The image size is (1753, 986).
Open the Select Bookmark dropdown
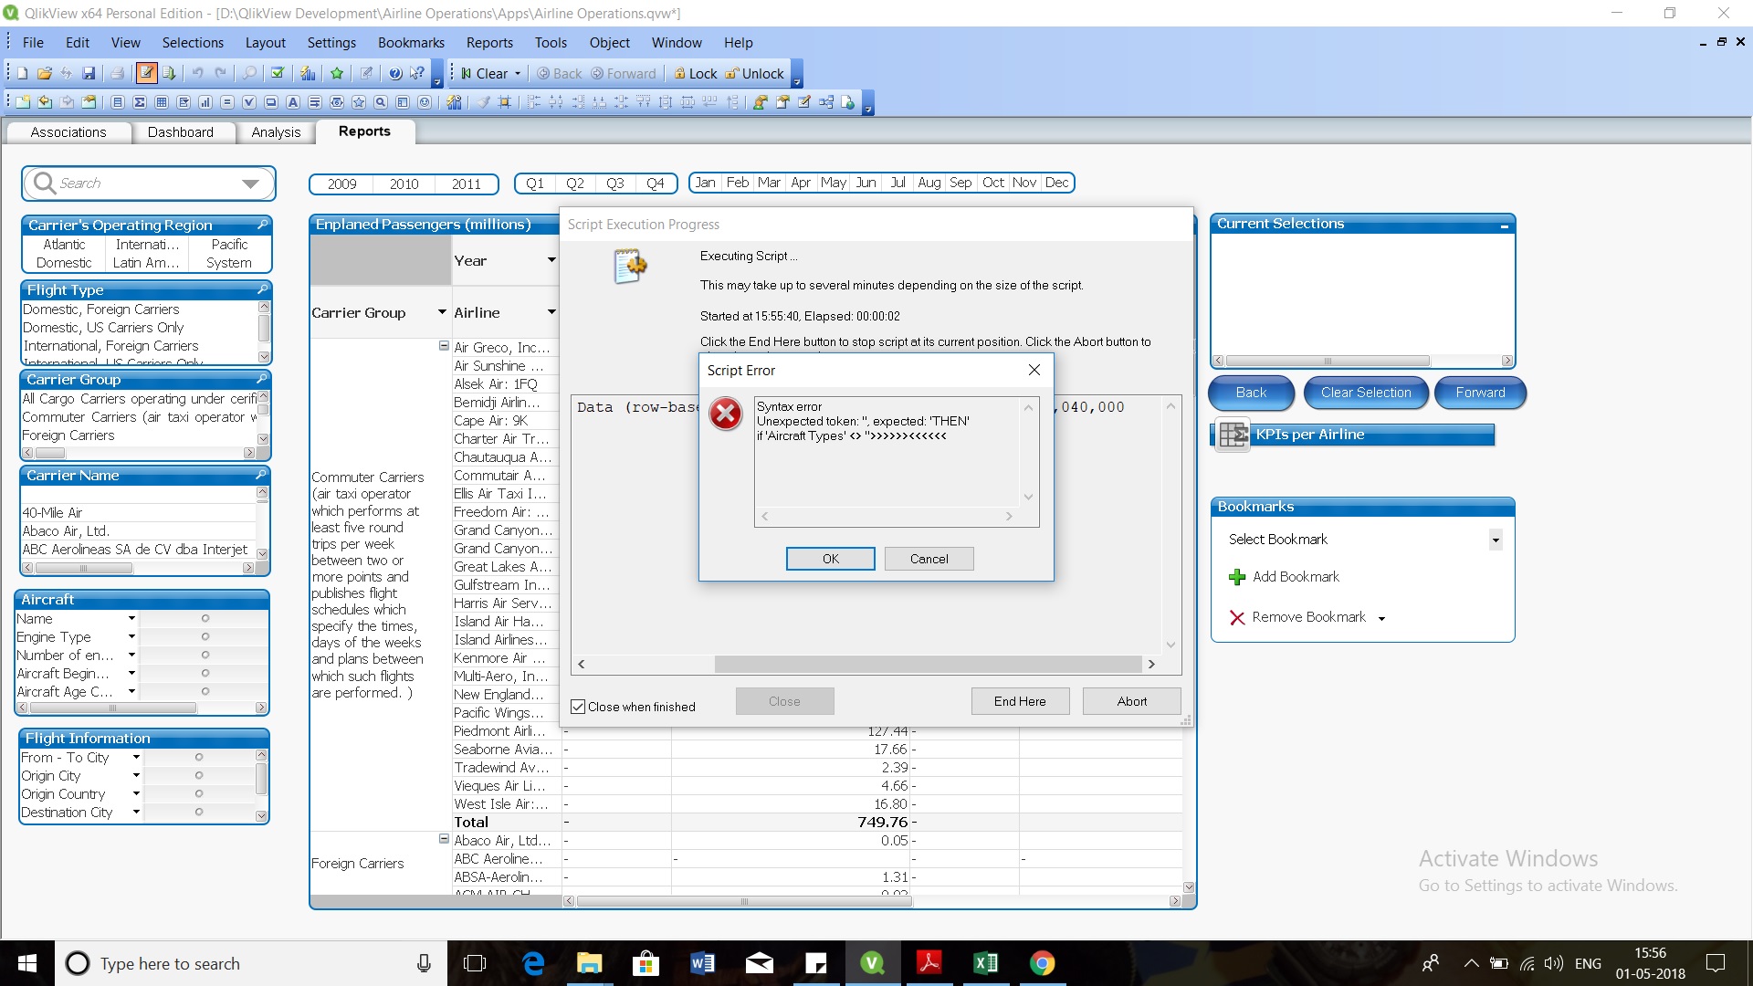[x=1496, y=540]
